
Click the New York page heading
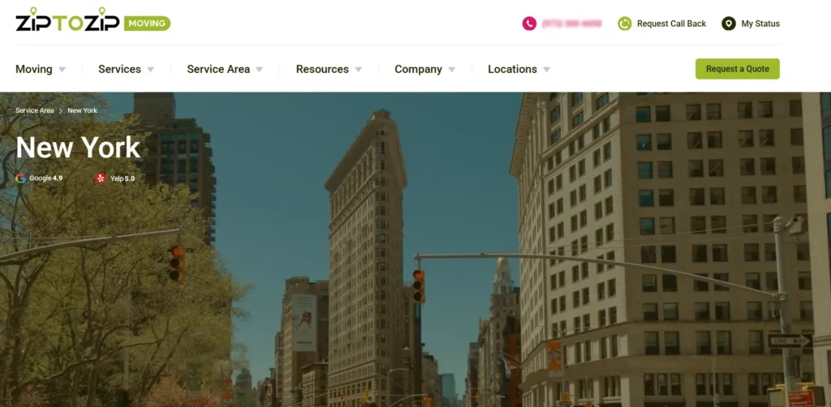click(x=78, y=148)
